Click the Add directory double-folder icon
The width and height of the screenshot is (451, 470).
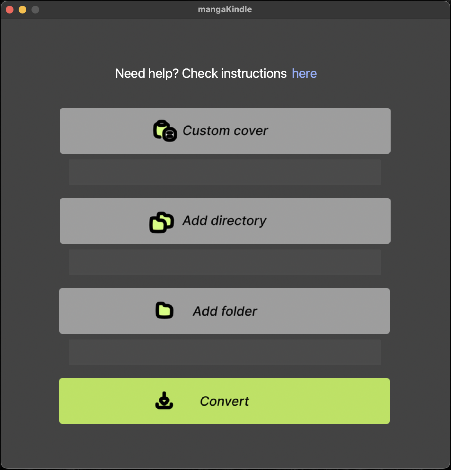point(162,222)
